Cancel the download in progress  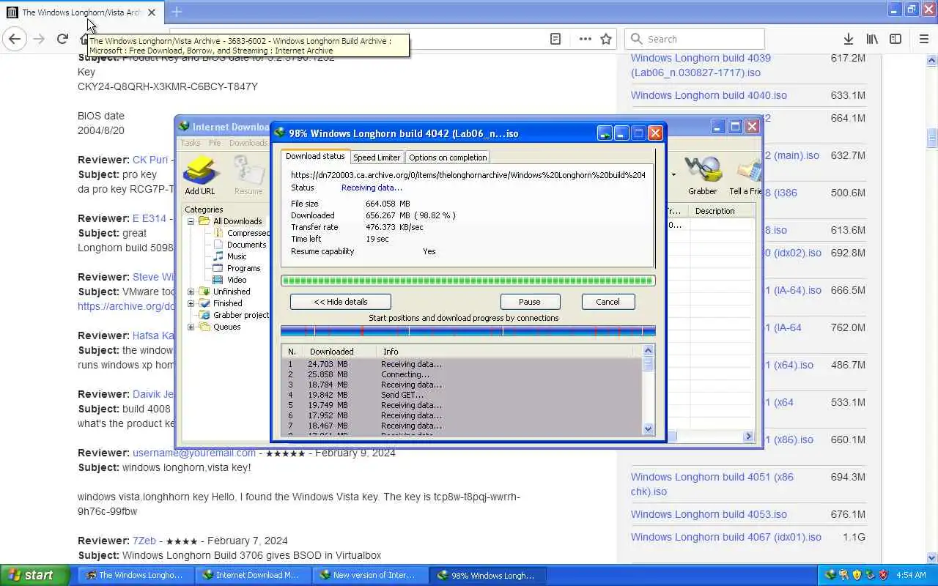(608, 302)
